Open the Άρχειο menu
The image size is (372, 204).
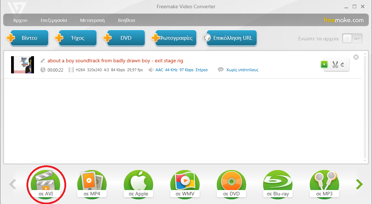[20, 20]
